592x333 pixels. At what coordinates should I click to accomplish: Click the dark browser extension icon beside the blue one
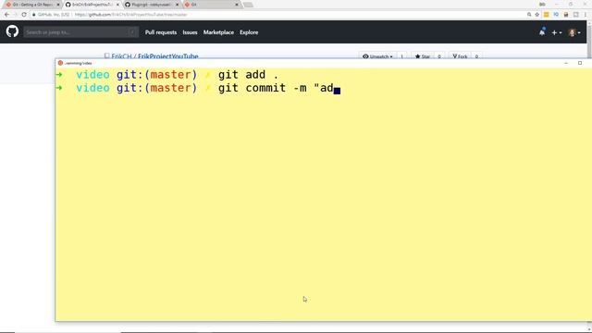click(x=566, y=15)
